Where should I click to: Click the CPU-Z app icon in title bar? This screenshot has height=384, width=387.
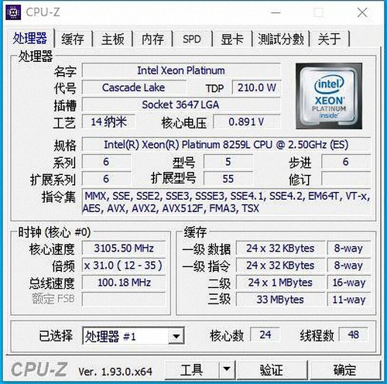(13, 12)
